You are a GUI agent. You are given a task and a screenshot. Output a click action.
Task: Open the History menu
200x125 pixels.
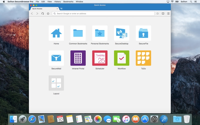(x=57, y=1)
